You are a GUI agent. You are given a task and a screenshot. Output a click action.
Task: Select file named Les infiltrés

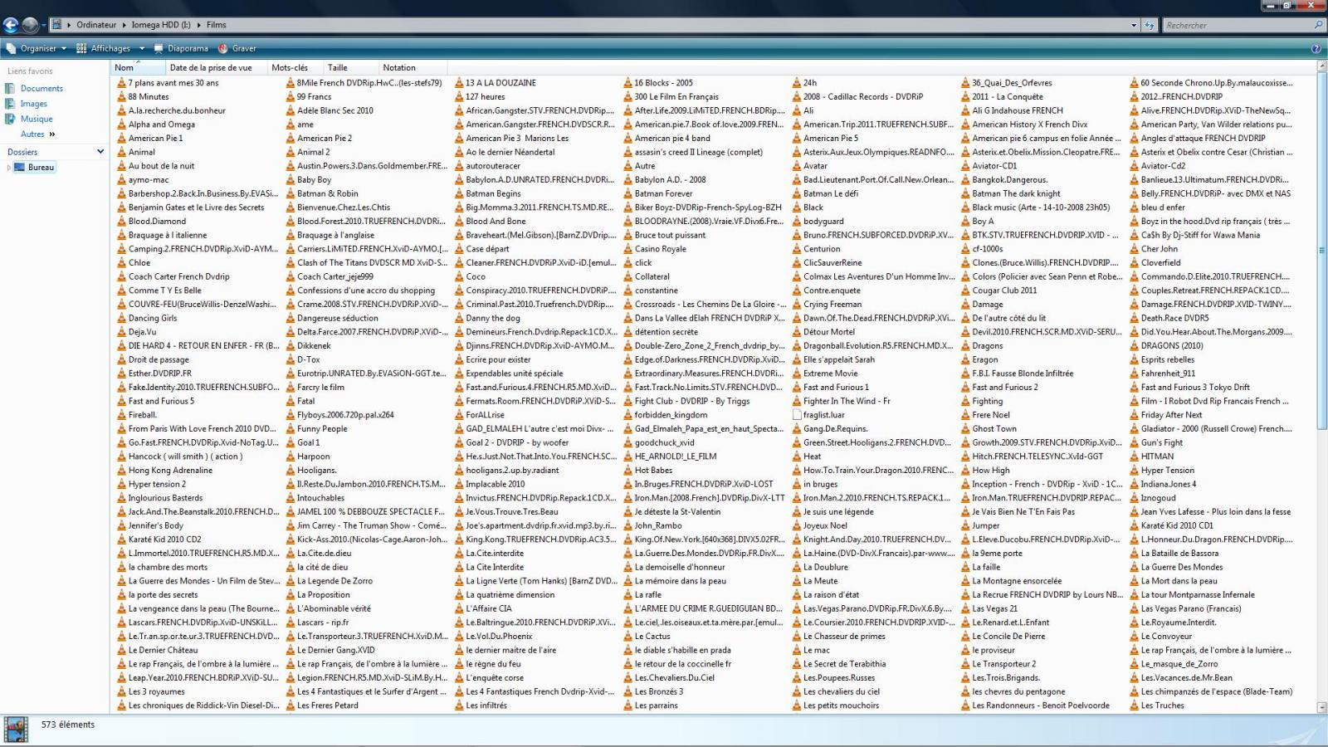point(486,705)
